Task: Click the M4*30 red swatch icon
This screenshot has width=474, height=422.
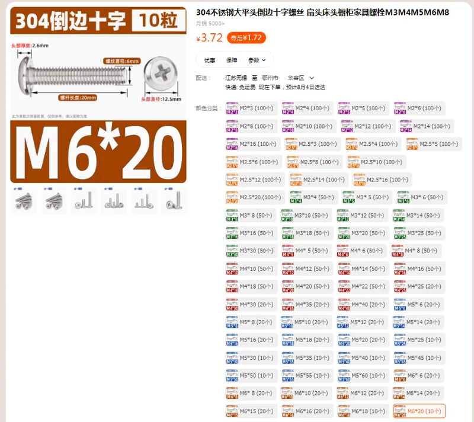Action: [x=232, y=305]
